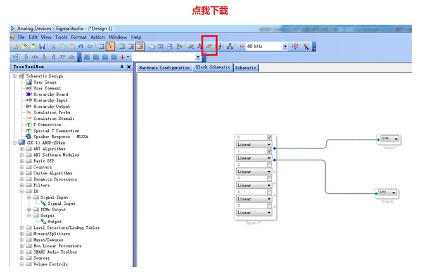
Task: Collapse the IO folder
Action: pos(22,191)
